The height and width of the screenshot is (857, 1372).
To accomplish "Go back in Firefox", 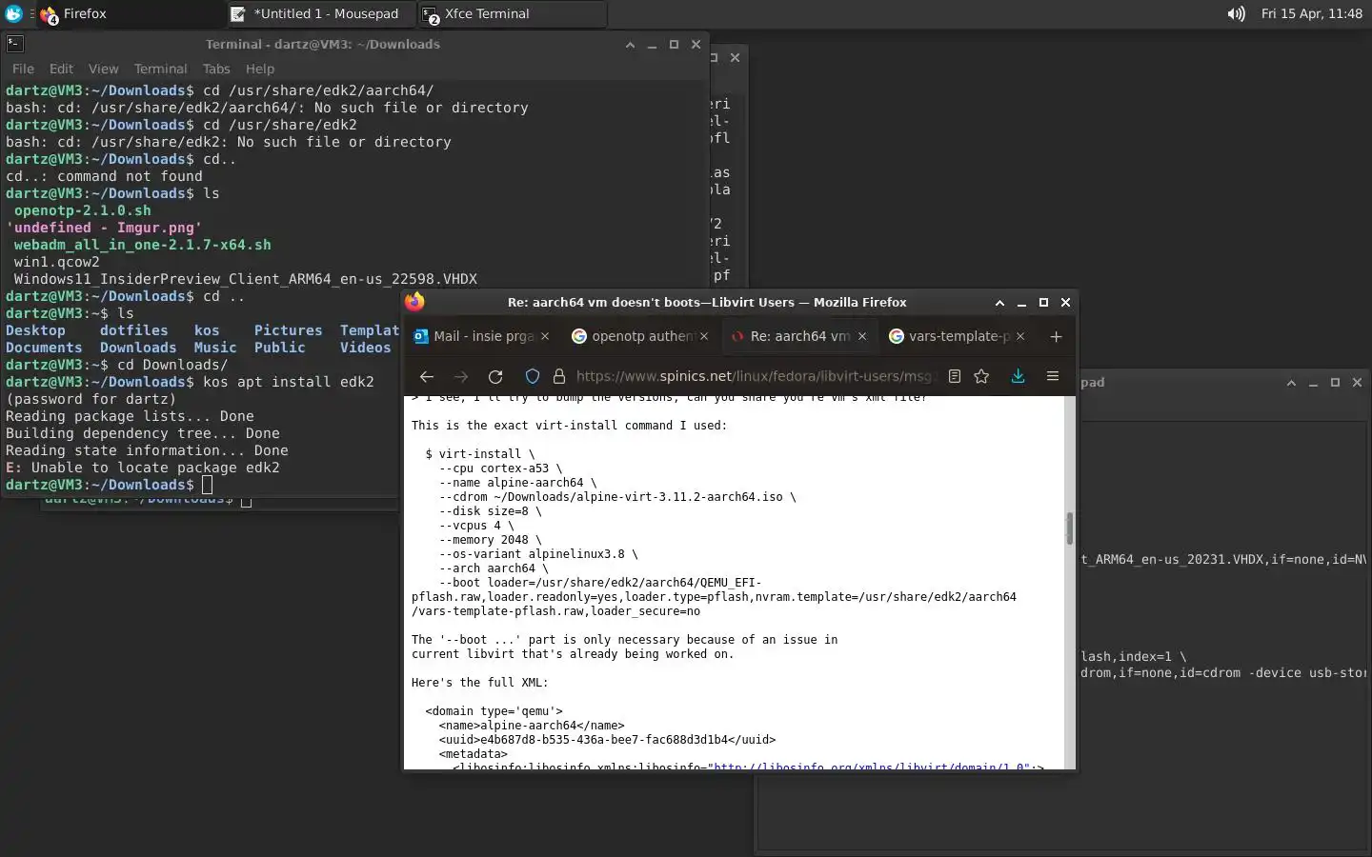I will [427, 376].
